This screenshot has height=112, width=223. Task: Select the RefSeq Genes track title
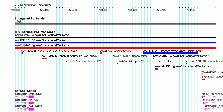26,91
